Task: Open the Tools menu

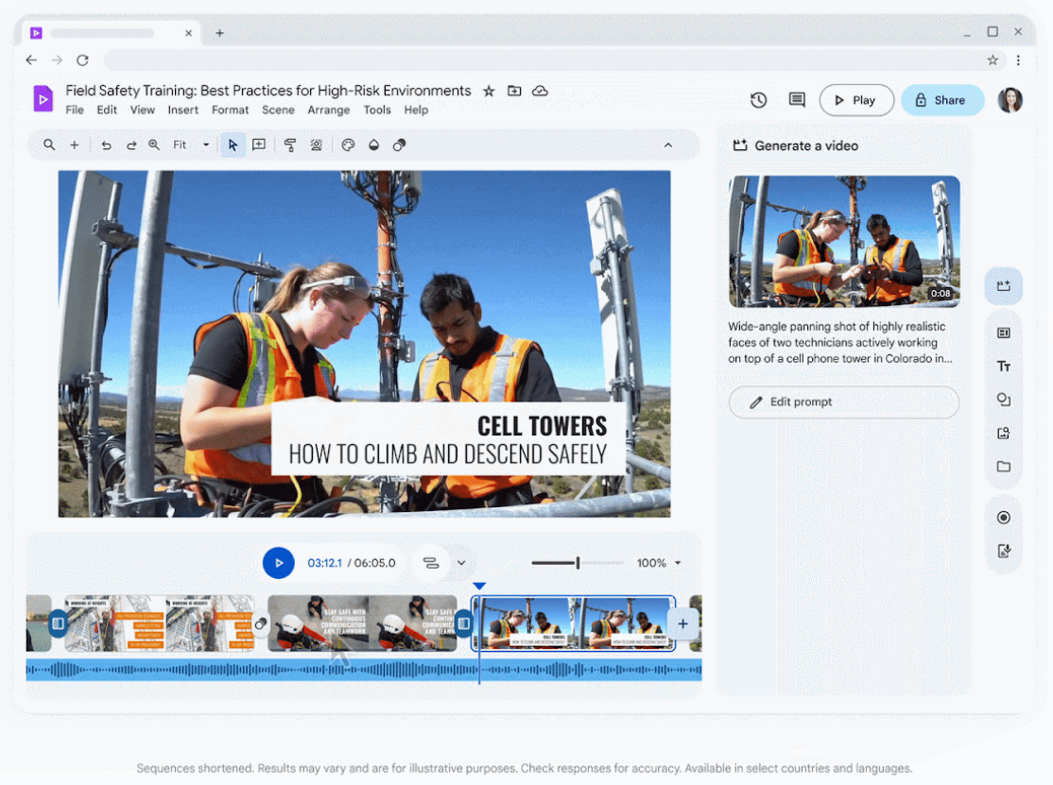Action: coord(377,110)
